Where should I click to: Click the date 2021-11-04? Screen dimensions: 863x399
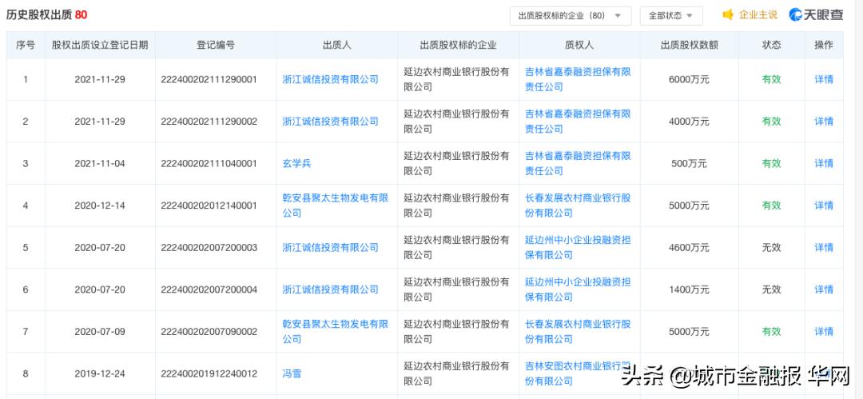100,163
